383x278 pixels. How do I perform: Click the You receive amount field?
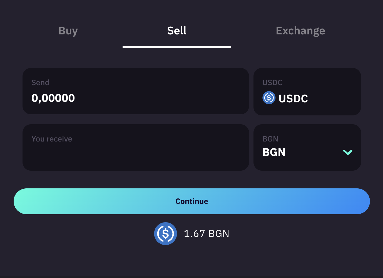tap(136, 147)
